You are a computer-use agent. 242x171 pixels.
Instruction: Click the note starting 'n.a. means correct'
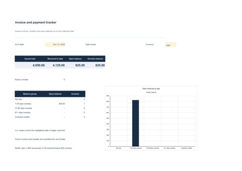(x=40, y=130)
